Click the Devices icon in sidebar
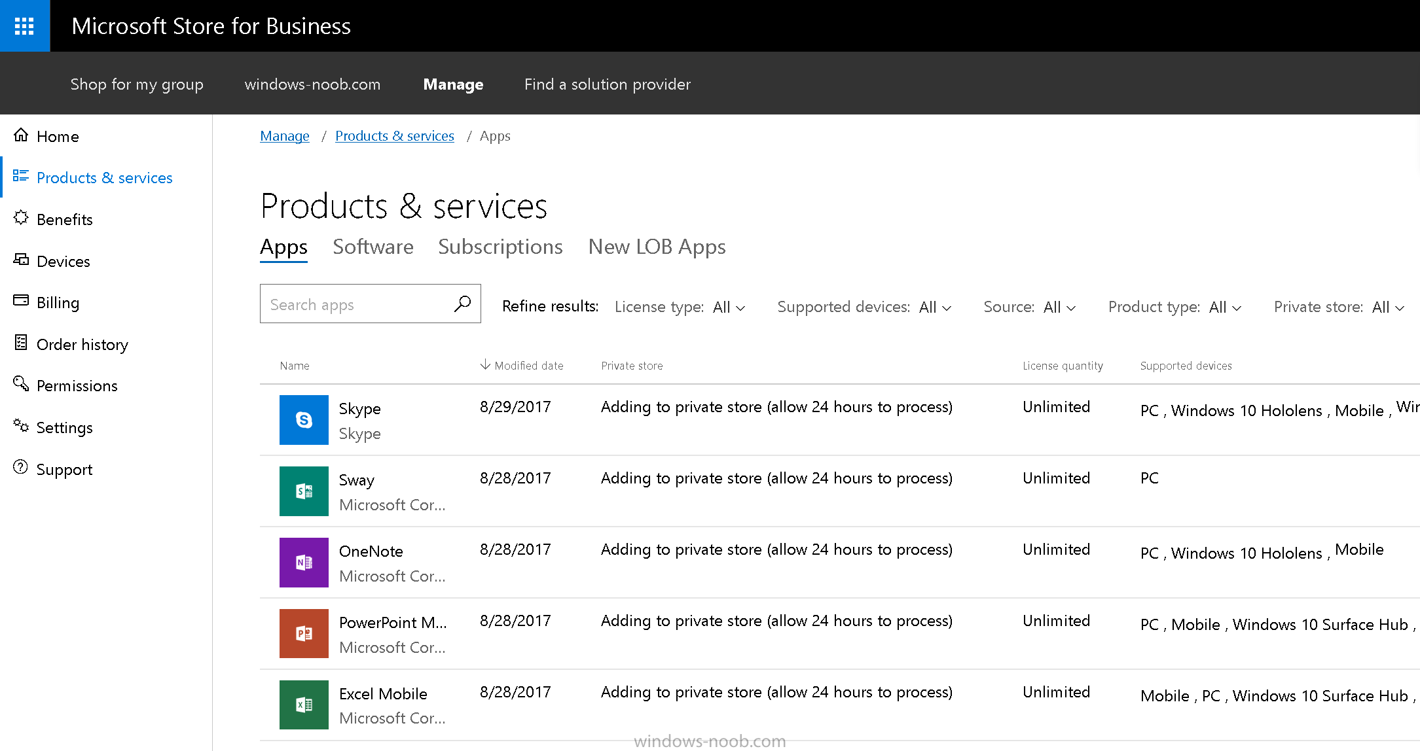This screenshot has height=751, width=1420. coord(21,259)
